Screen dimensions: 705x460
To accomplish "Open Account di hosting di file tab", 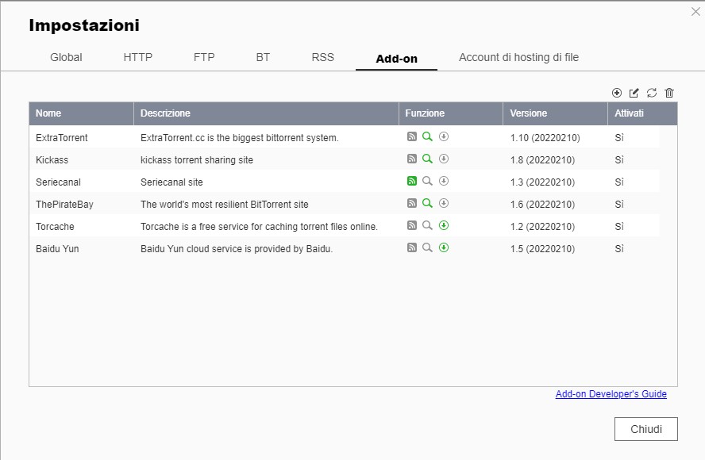I will tap(518, 58).
